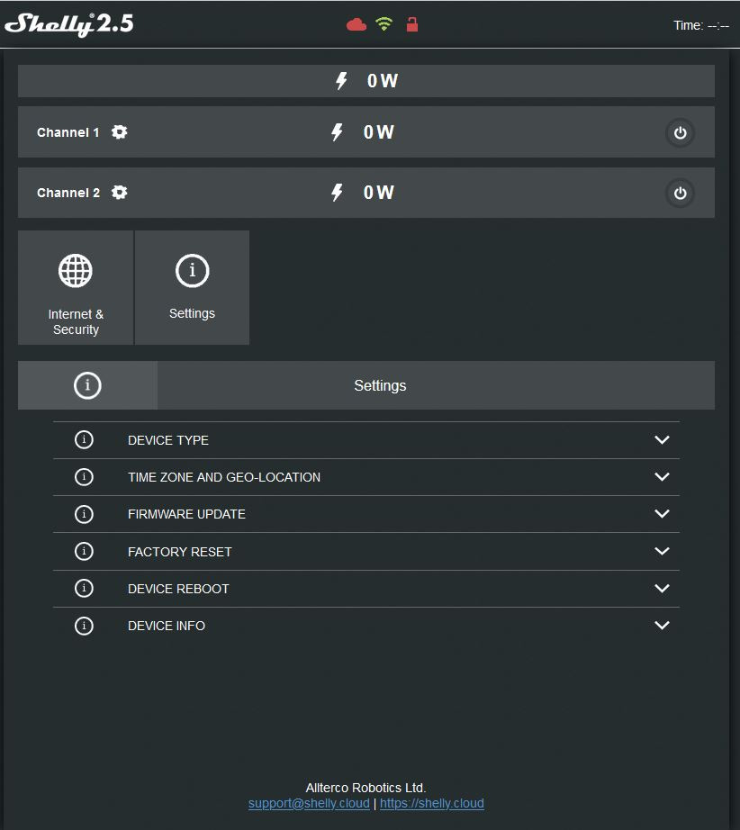Image resolution: width=740 pixels, height=830 pixels.
Task: Expand the Device Type section chevron
Action: (662, 440)
